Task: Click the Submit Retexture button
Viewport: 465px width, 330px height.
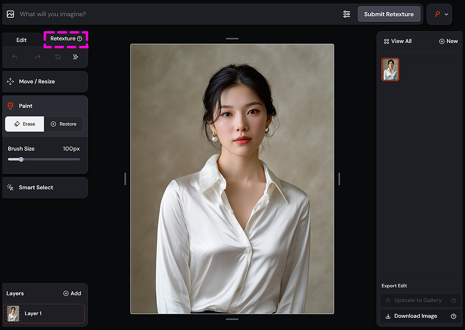Action: click(x=389, y=14)
